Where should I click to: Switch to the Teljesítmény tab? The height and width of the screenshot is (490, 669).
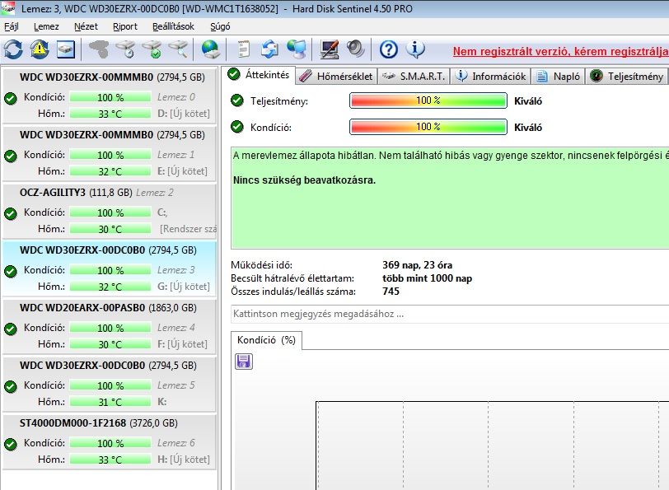626,77
